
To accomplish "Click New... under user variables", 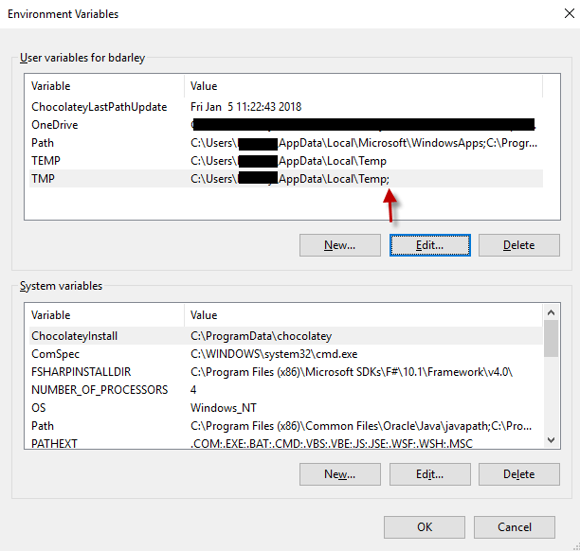I will (339, 245).
